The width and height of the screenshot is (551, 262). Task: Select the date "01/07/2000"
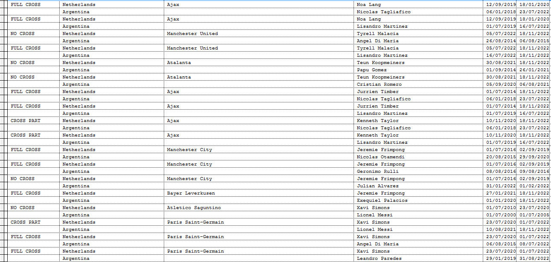coord(501,215)
